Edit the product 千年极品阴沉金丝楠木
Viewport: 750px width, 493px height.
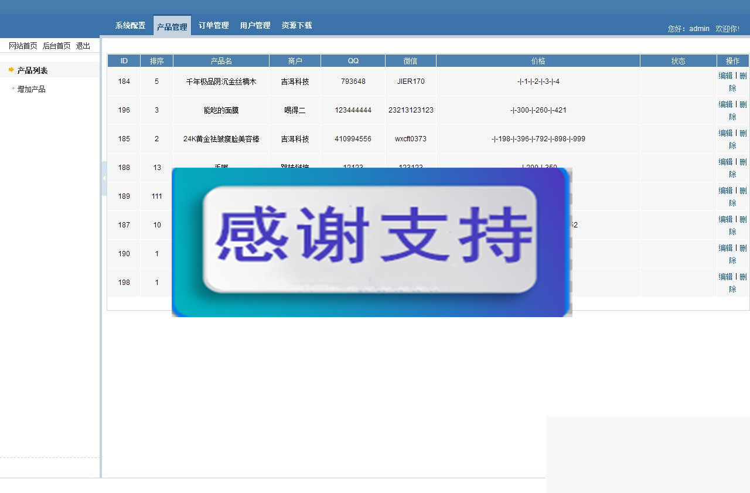point(725,75)
